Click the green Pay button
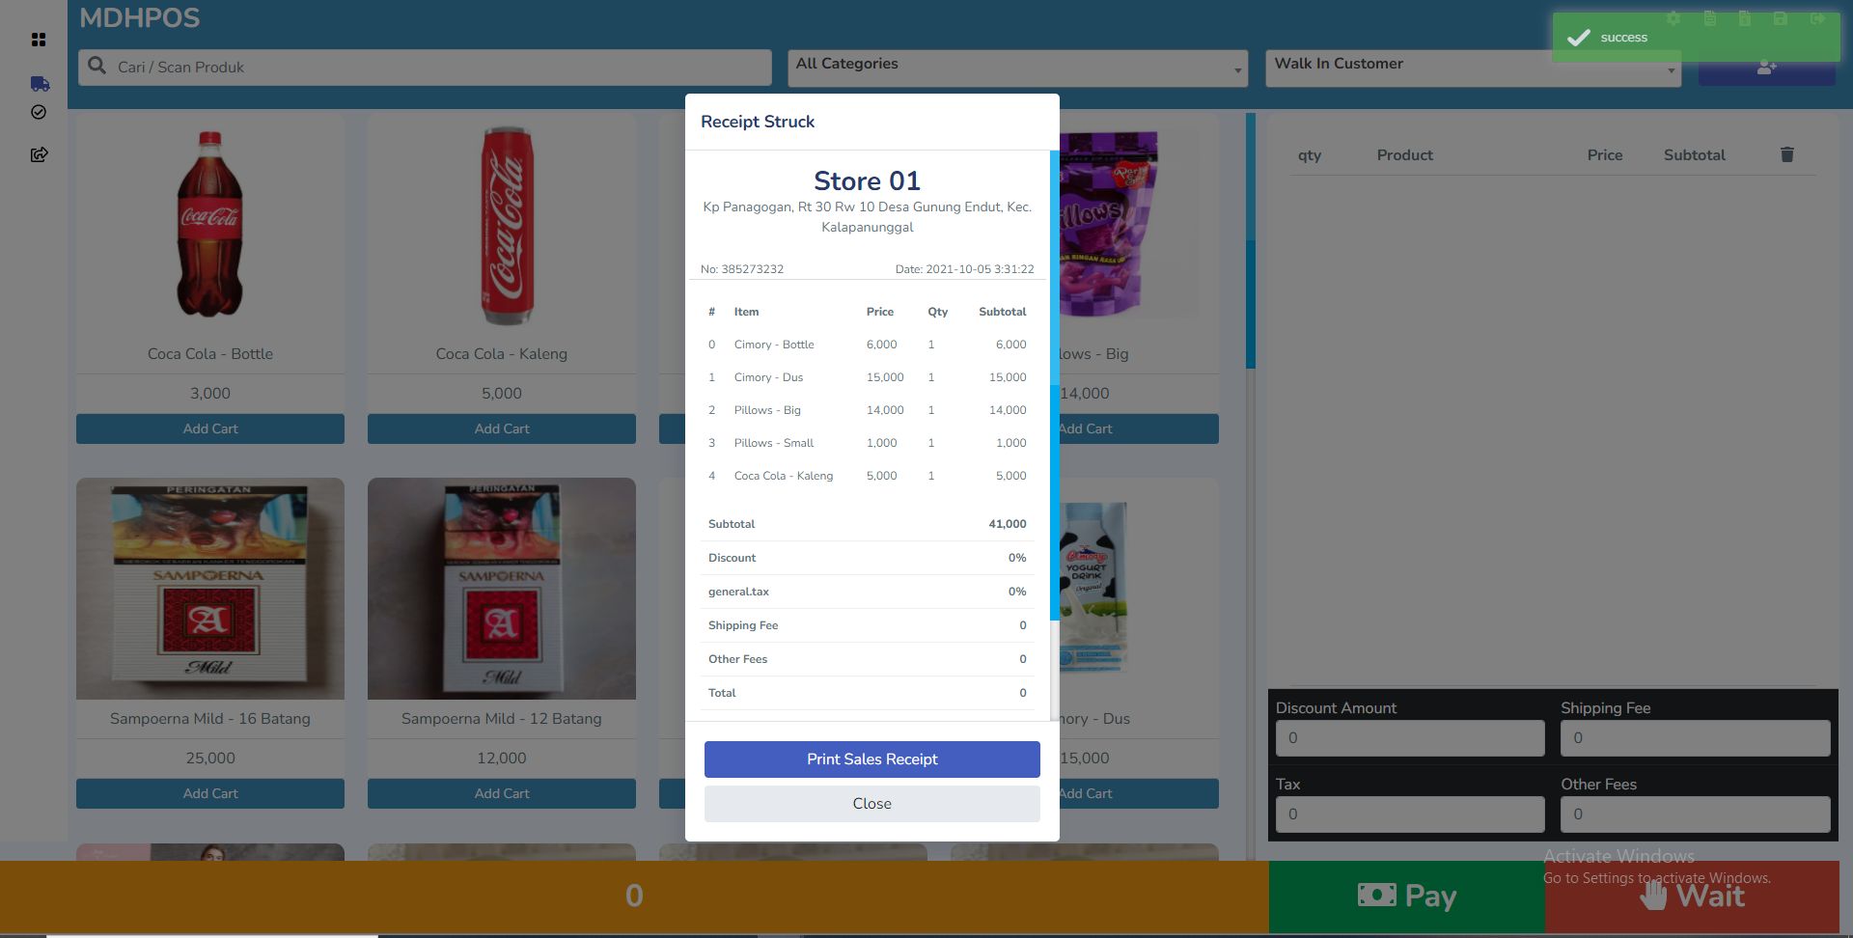The image size is (1853, 938). (x=1406, y=897)
